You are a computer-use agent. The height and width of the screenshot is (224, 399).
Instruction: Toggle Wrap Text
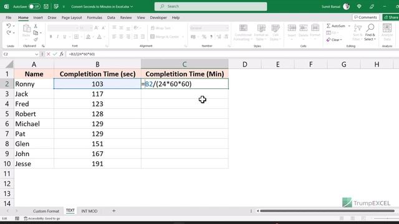[x=161, y=28]
